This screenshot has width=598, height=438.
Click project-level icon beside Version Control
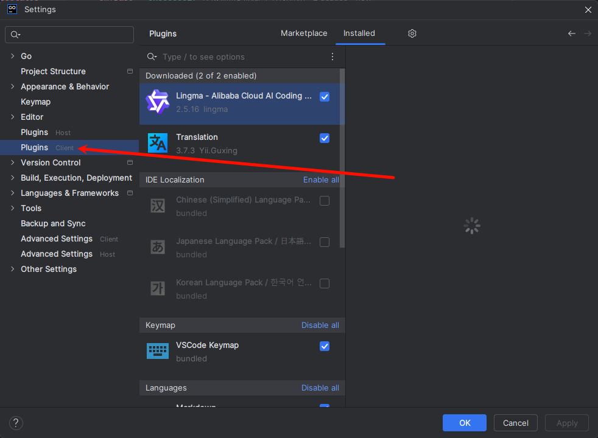[130, 162]
